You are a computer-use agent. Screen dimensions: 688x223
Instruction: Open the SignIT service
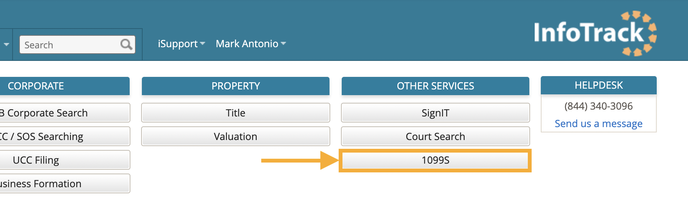435,113
